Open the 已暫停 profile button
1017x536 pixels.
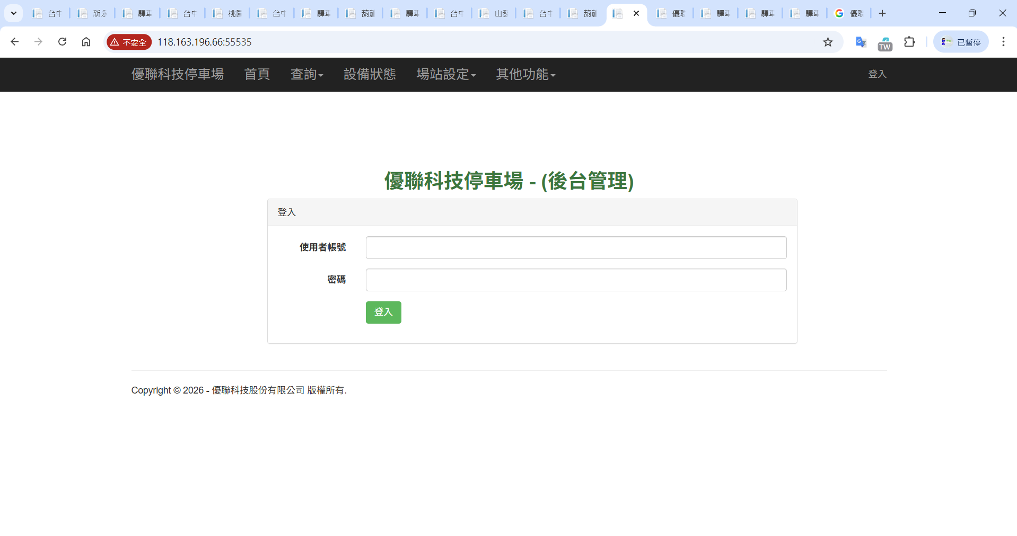[x=961, y=42]
